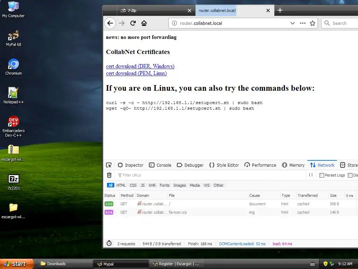
Task: Launch Chromium from the desktop
Action: [x=14, y=67]
